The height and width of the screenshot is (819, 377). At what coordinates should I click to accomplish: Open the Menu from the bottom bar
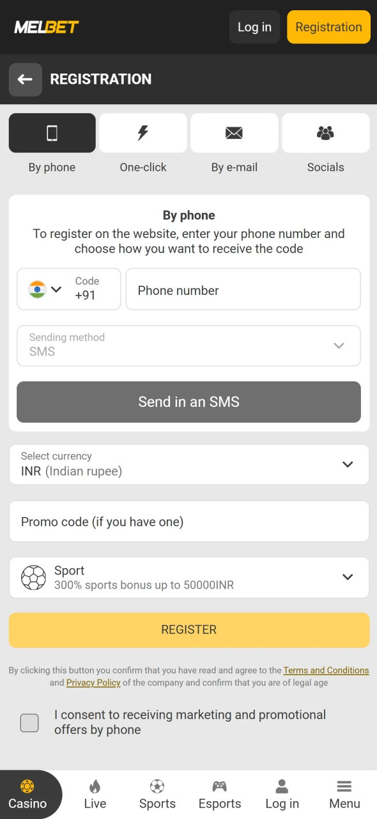[344, 785]
